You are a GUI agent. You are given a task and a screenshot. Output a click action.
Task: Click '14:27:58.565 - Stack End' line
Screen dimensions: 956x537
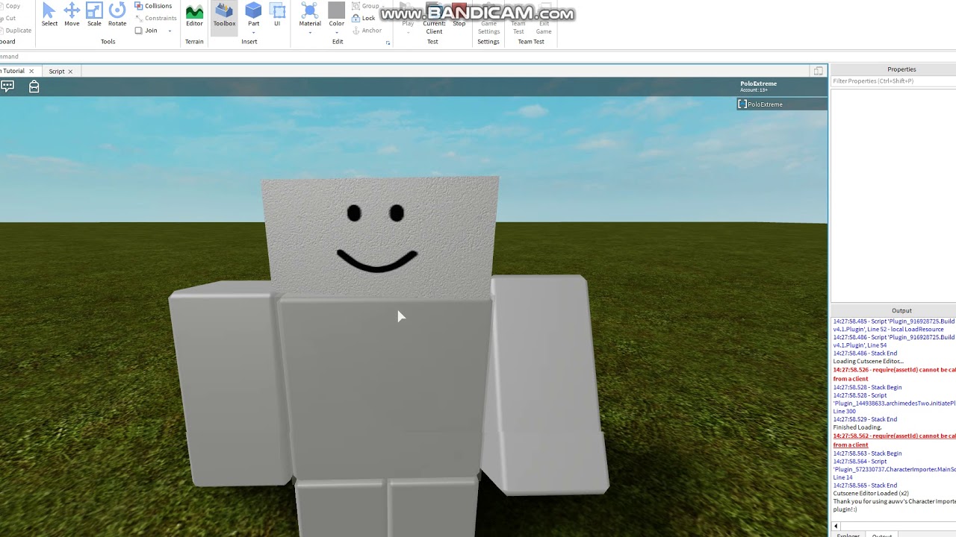point(865,486)
